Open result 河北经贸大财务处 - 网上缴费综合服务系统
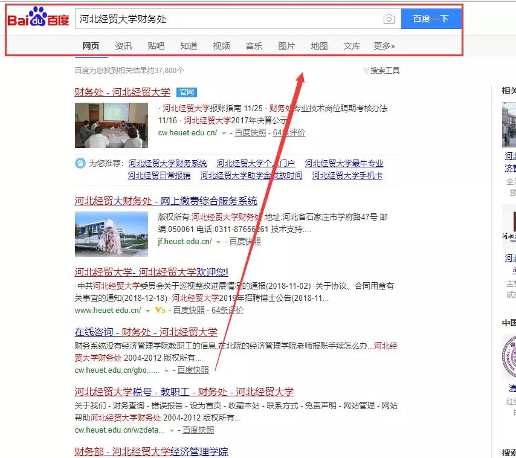Screen dimensions: 516x458 coord(166,201)
